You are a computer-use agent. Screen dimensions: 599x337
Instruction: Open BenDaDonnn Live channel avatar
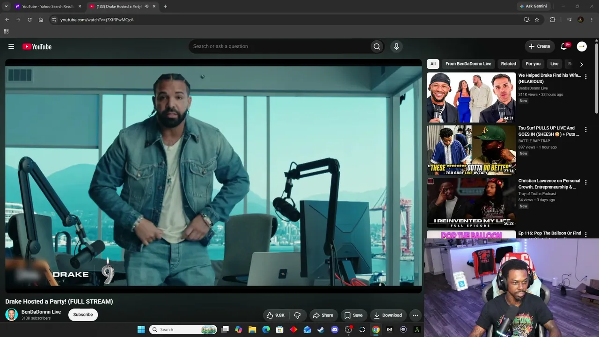(x=11, y=315)
